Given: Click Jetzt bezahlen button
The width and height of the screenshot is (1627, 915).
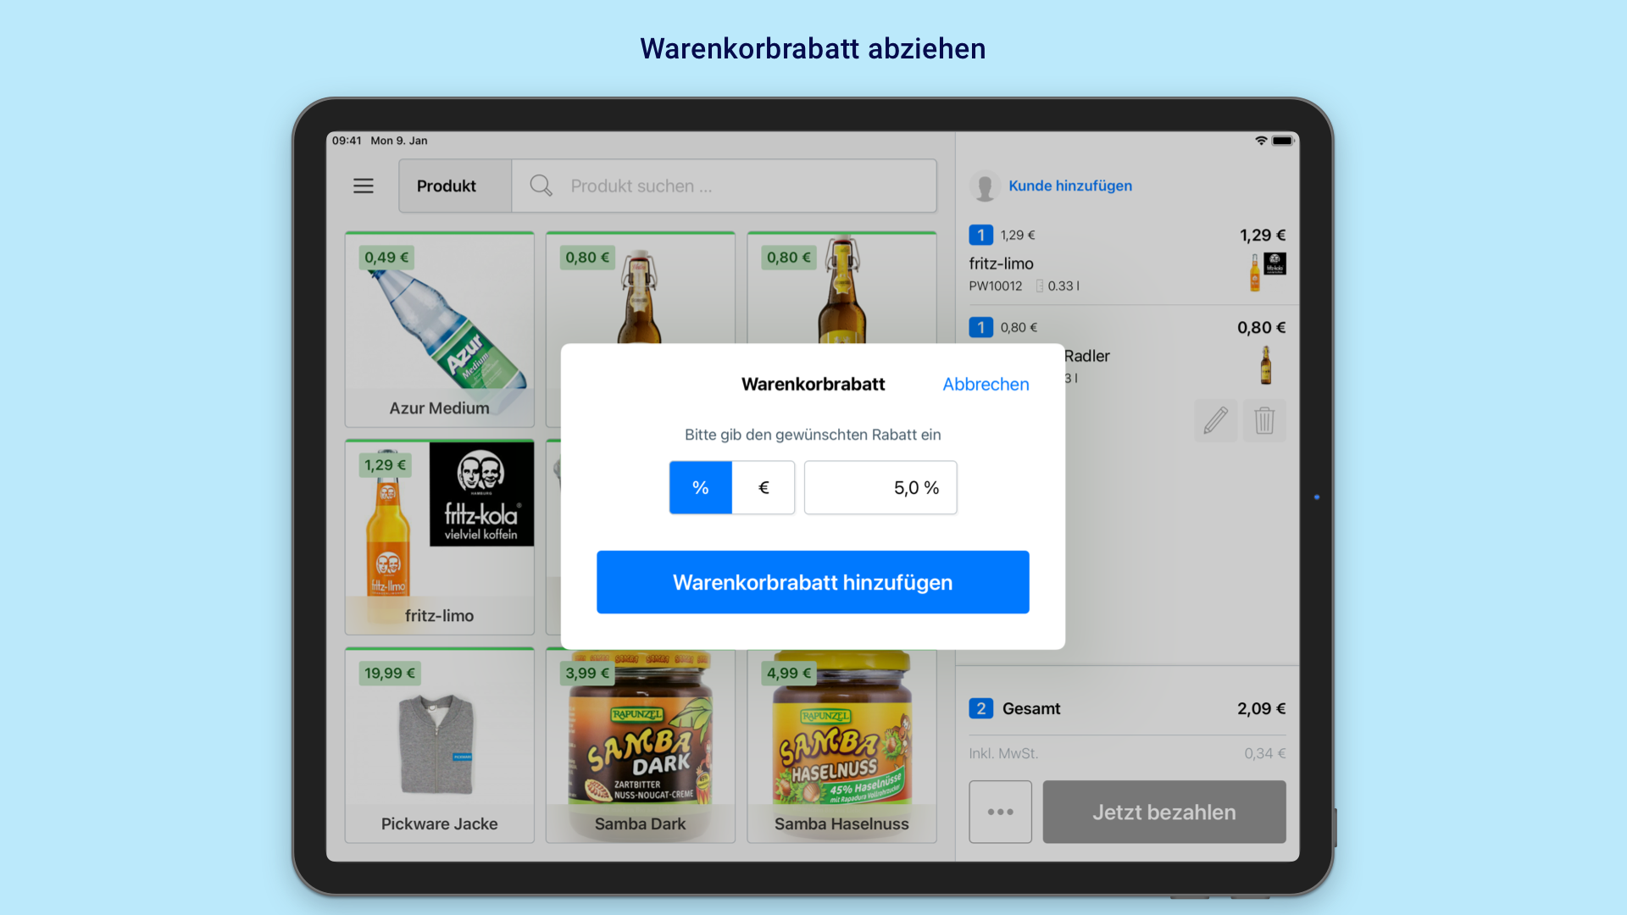Looking at the screenshot, I should (x=1164, y=812).
